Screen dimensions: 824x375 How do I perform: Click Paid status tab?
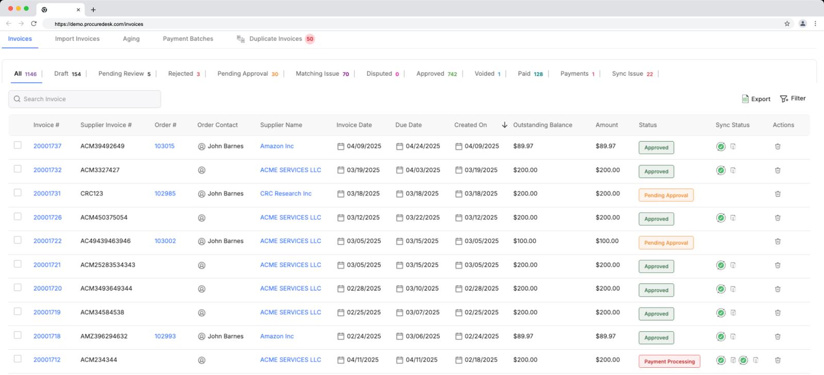point(530,74)
